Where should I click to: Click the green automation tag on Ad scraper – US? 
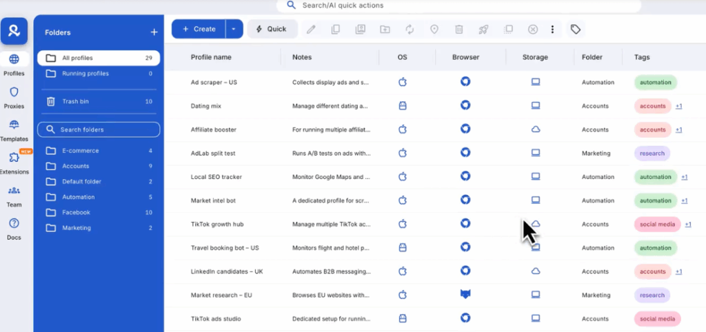[x=655, y=83]
